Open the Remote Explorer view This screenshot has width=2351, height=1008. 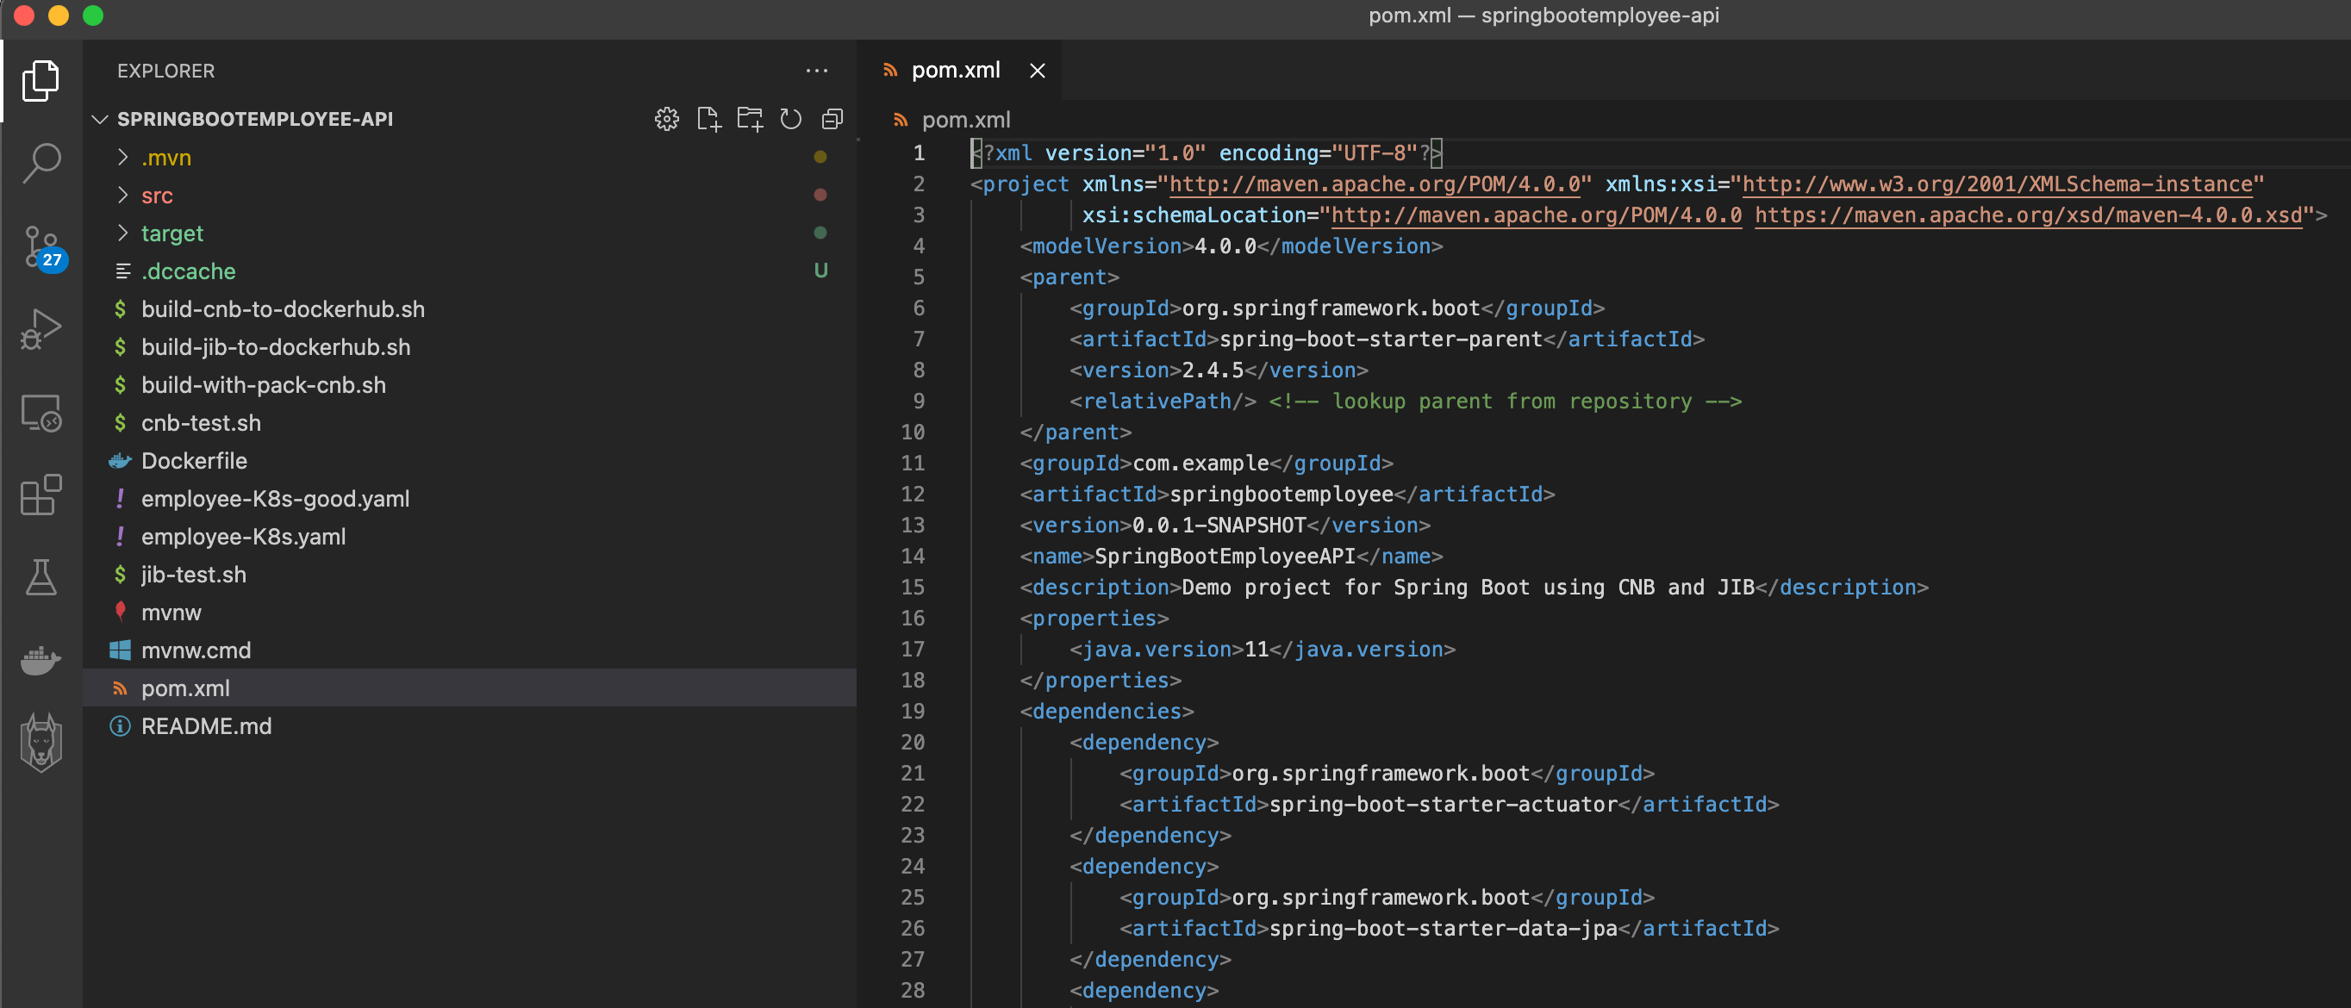(x=41, y=413)
